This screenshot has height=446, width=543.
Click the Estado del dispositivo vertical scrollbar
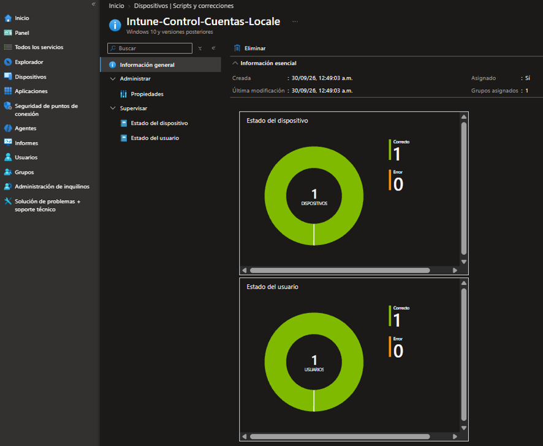pos(464,189)
